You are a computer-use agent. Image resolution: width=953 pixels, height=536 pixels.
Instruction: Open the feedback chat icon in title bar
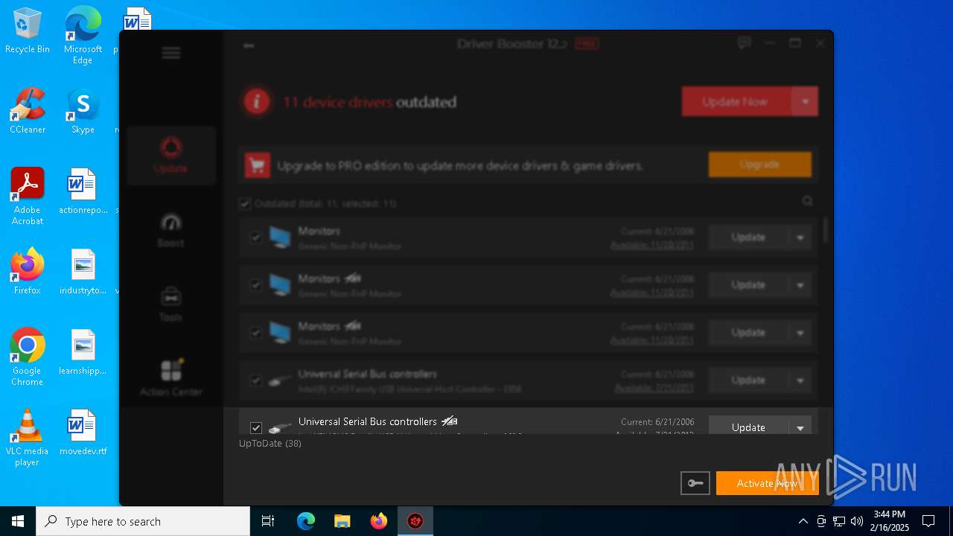pyautogui.click(x=744, y=43)
